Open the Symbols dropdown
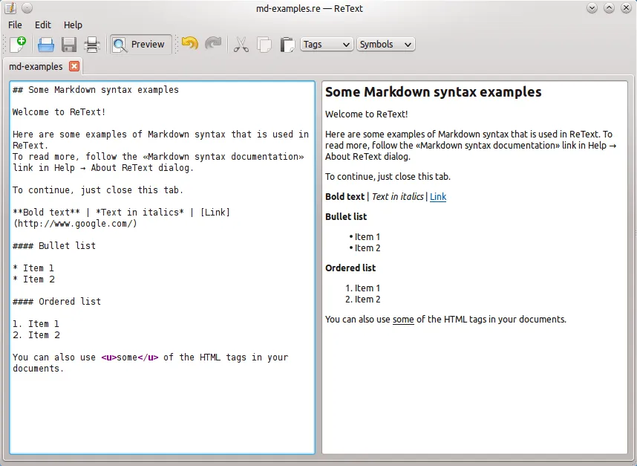This screenshot has height=466, width=637. click(385, 44)
